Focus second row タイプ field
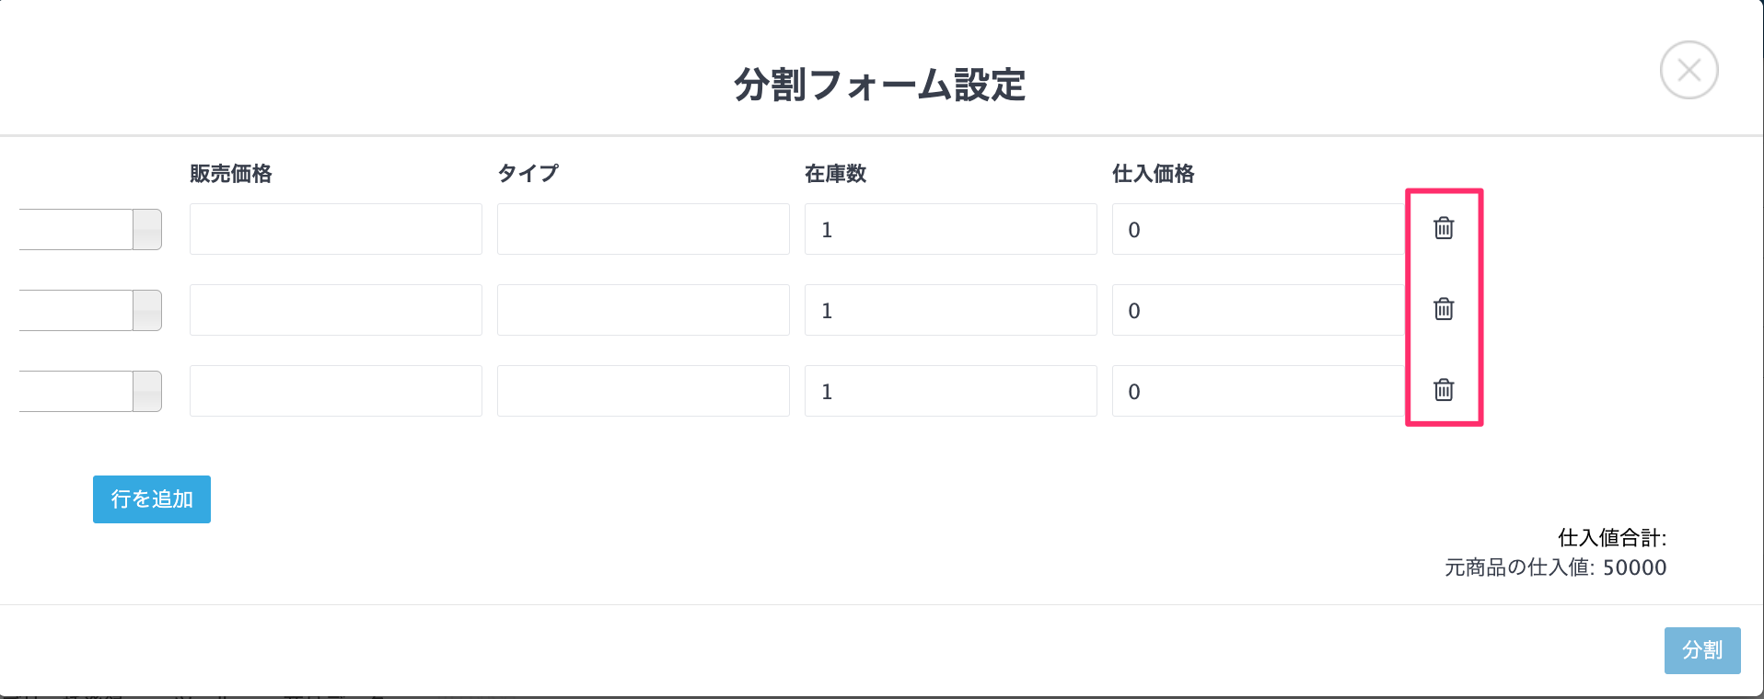This screenshot has height=699, width=1764. point(644,310)
